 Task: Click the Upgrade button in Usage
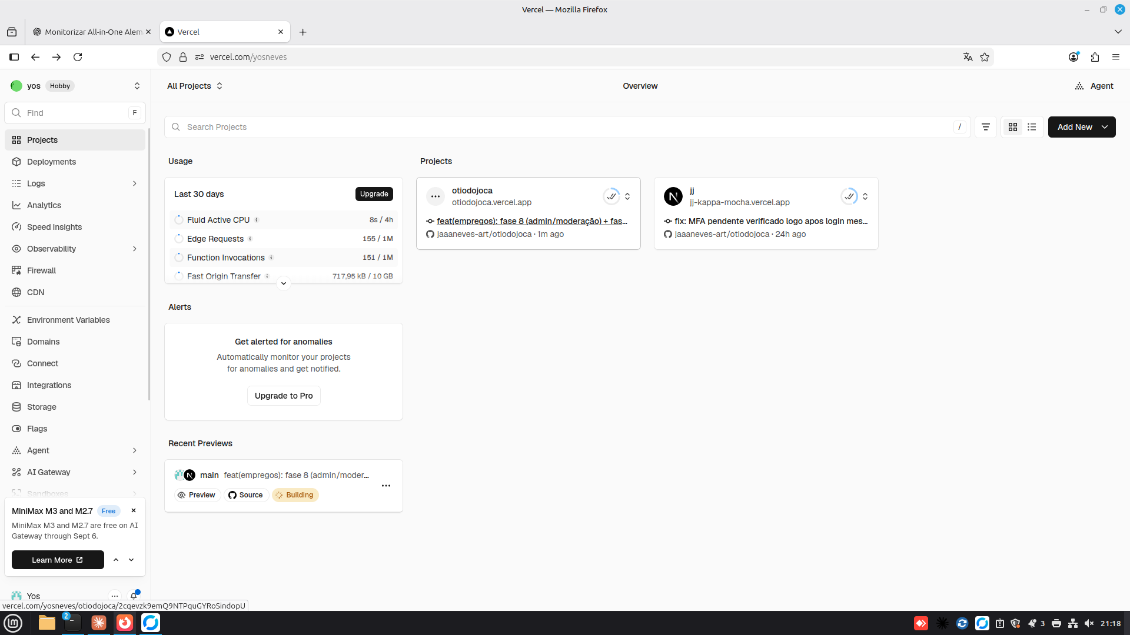[x=374, y=194]
